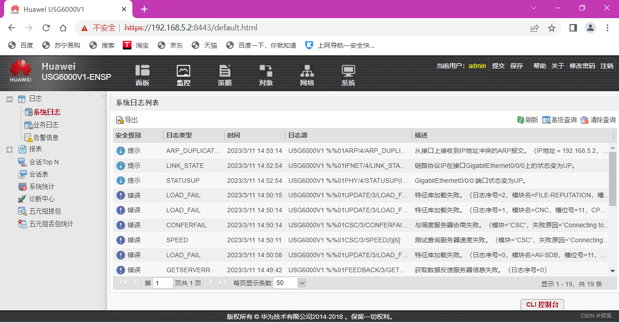Open the 淘宝 bookmark
The width and height of the screenshot is (619, 323).
pyautogui.click(x=136, y=45)
